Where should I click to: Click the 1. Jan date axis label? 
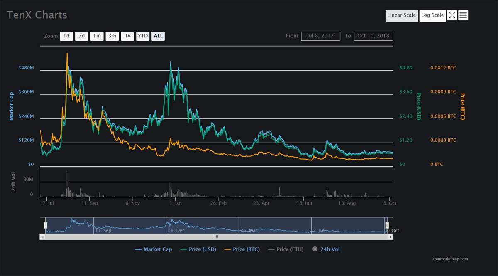(x=176, y=203)
